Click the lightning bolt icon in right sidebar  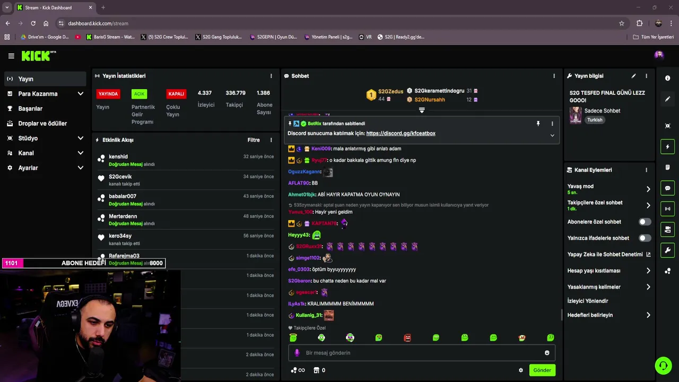tap(667, 146)
